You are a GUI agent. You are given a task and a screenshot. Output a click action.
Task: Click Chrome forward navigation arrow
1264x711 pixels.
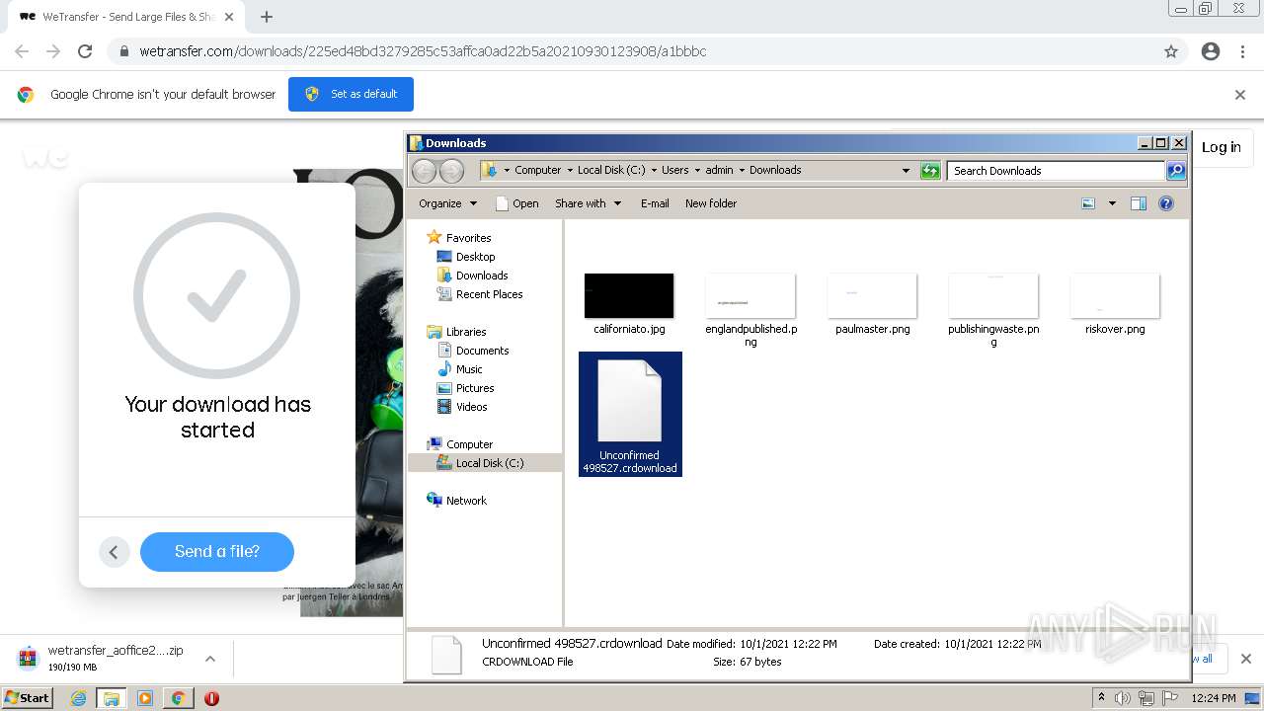pos(53,51)
